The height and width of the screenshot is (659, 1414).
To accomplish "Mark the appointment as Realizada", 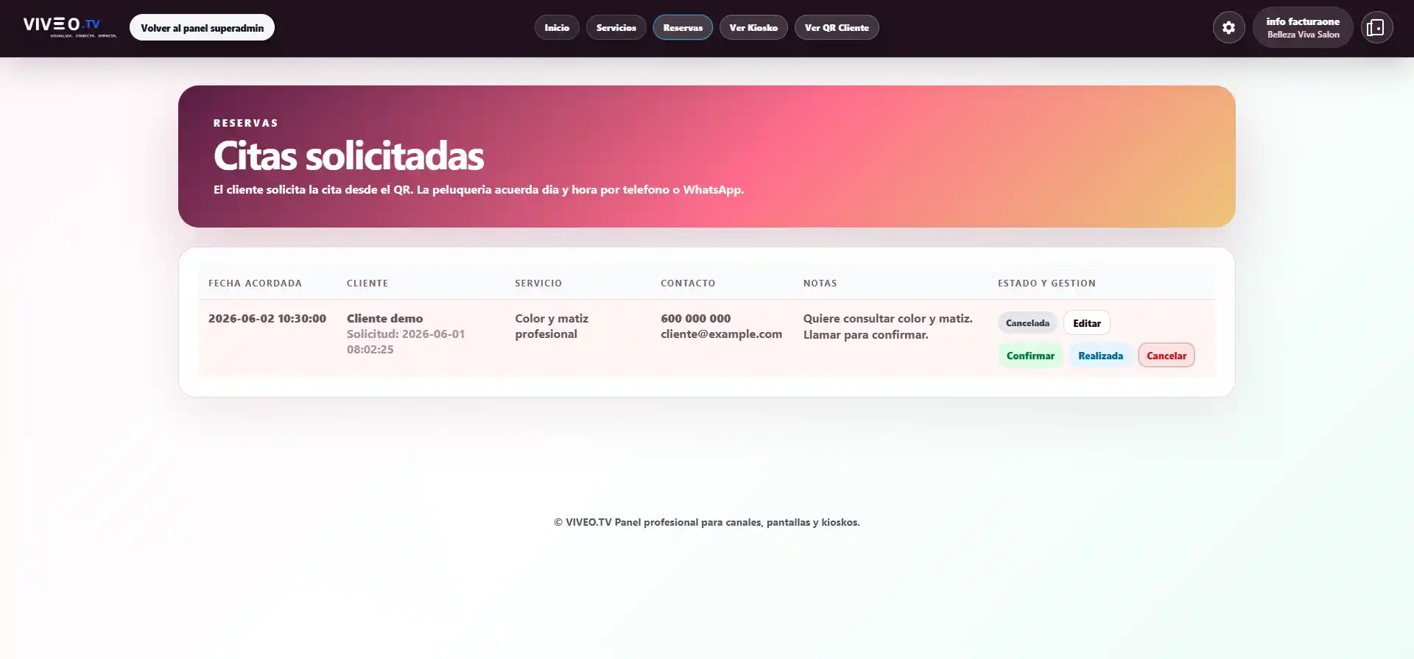I will tap(1100, 356).
